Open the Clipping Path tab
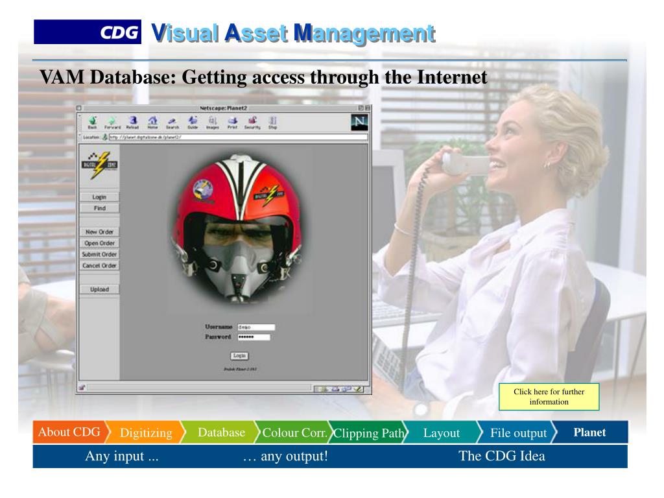Viewport: 664px width, 498px height. [368, 433]
